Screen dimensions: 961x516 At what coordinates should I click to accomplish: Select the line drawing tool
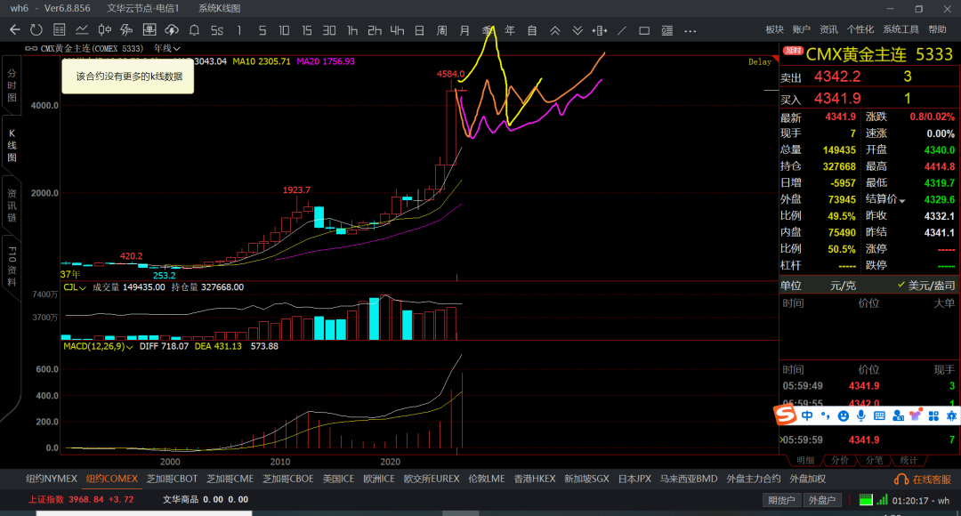[622, 30]
